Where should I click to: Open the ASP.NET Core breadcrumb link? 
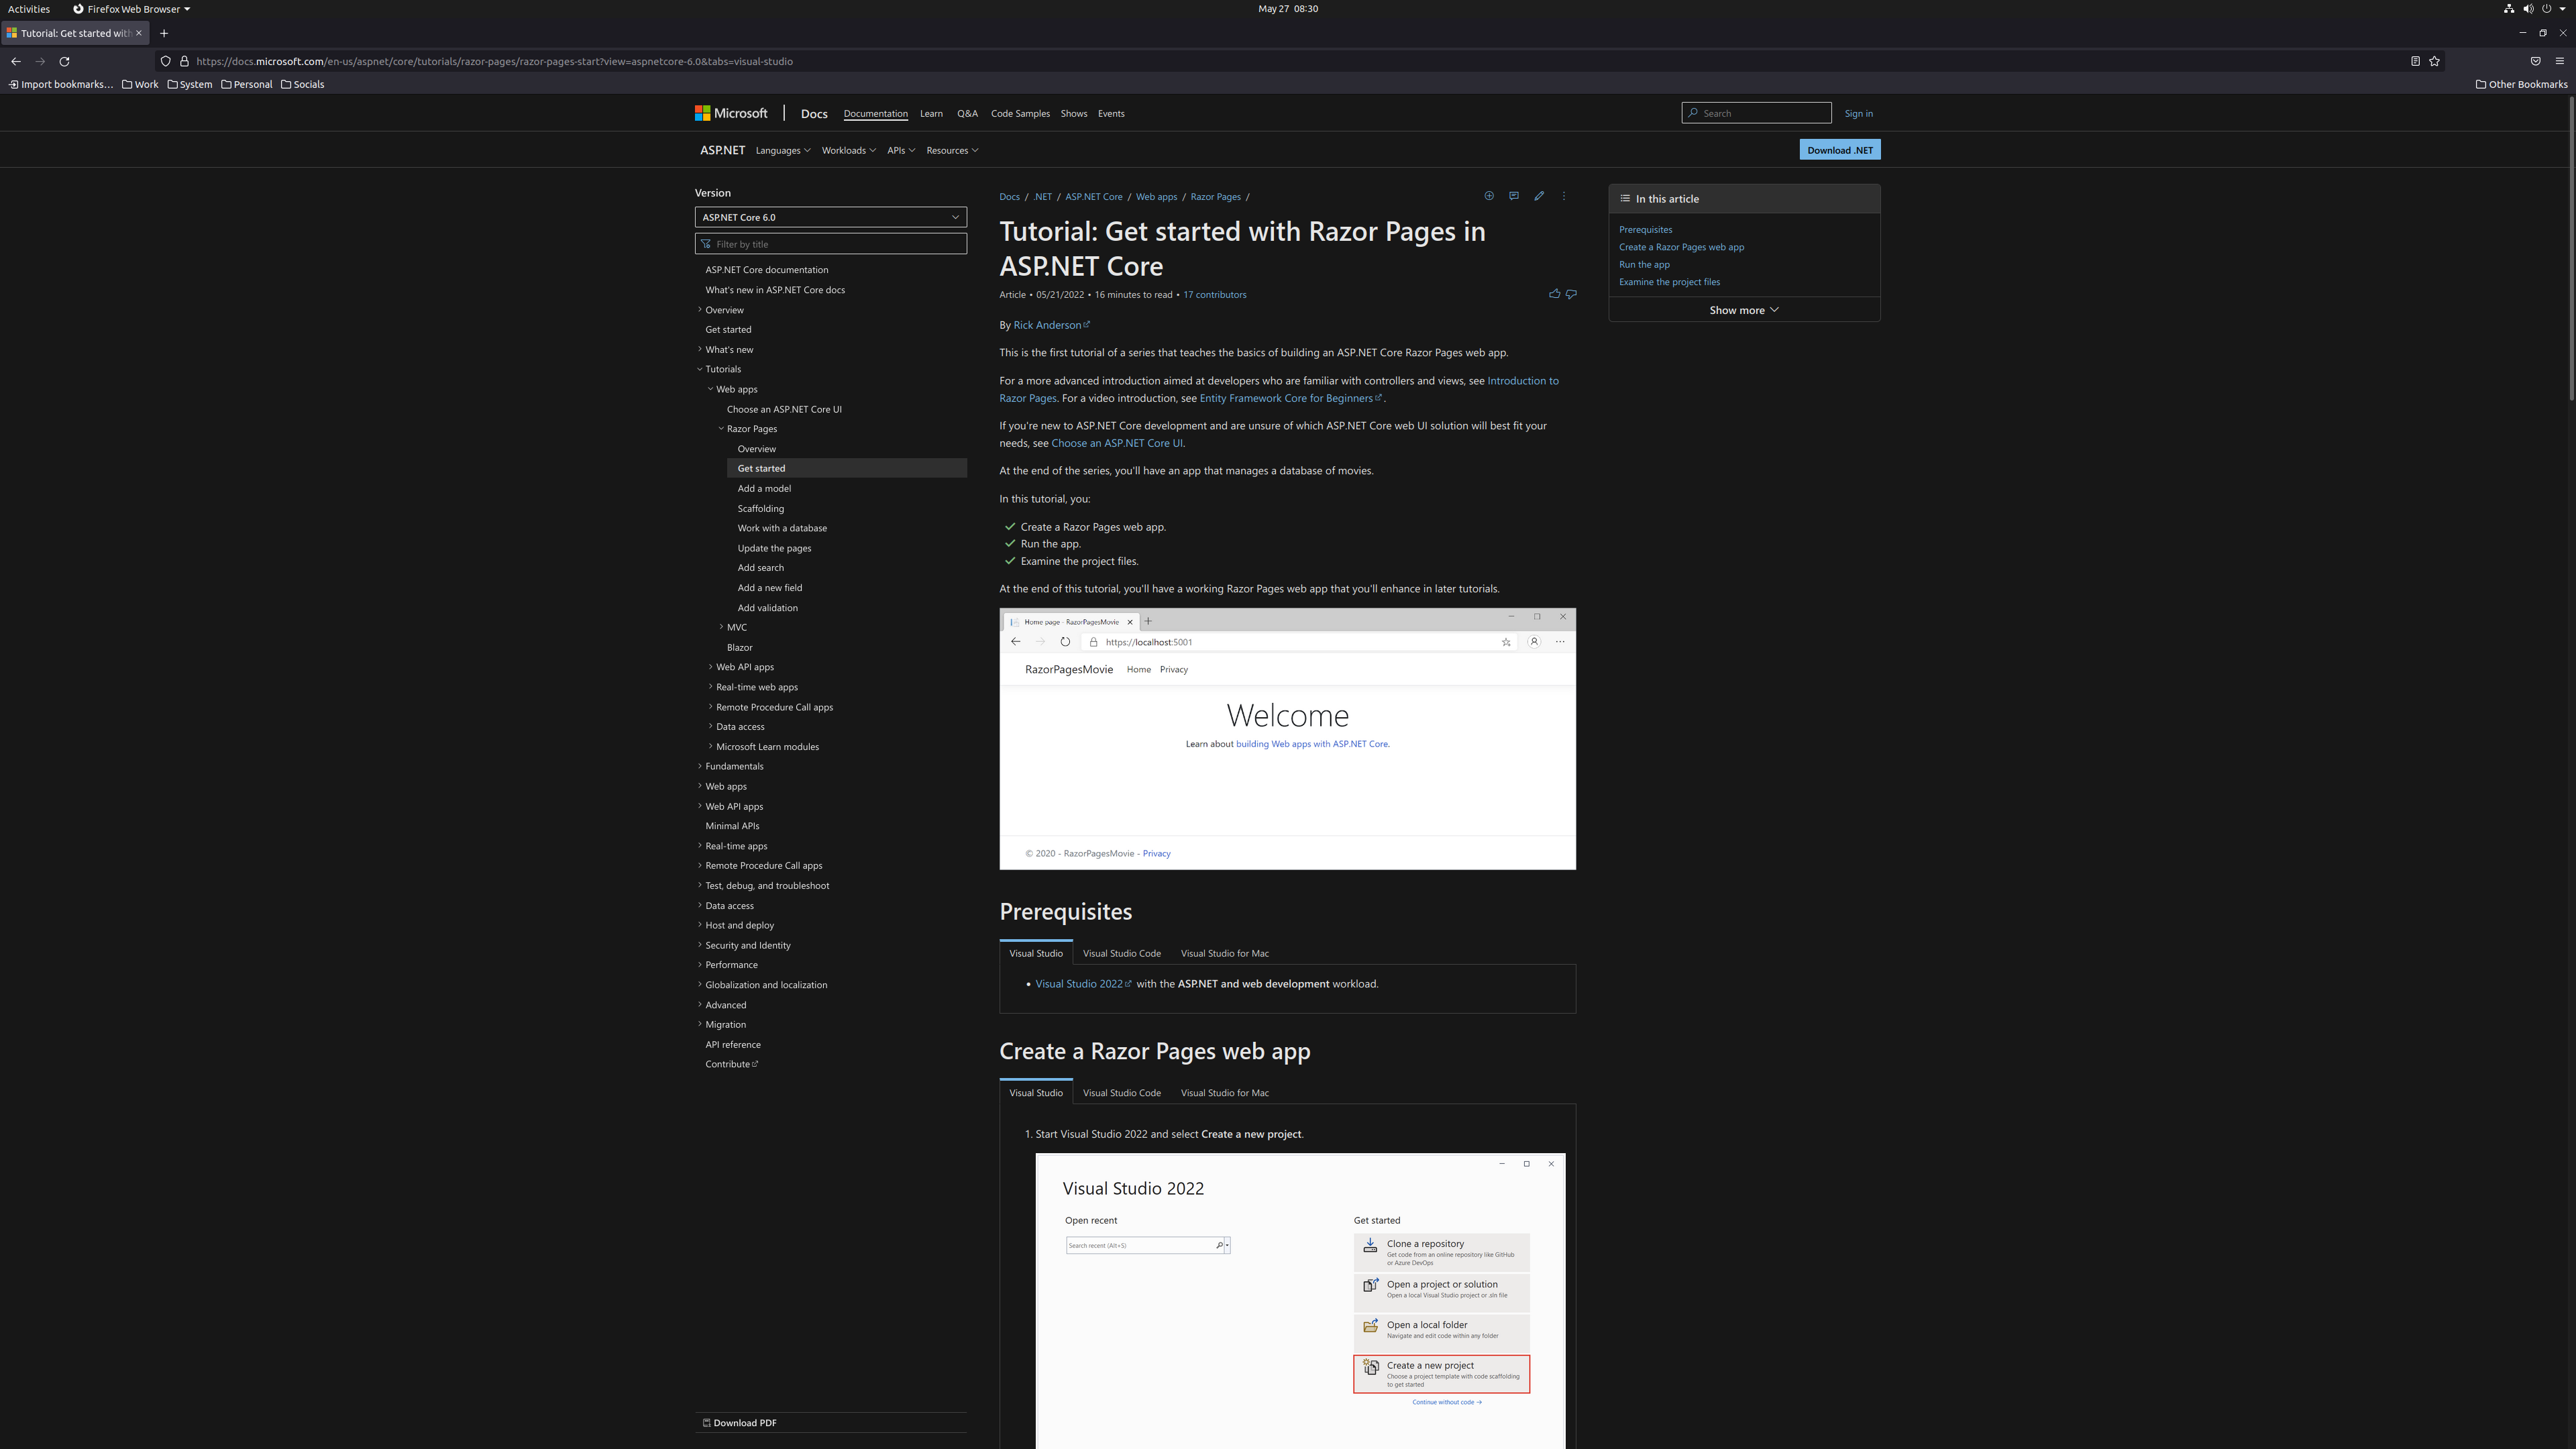(1093, 196)
